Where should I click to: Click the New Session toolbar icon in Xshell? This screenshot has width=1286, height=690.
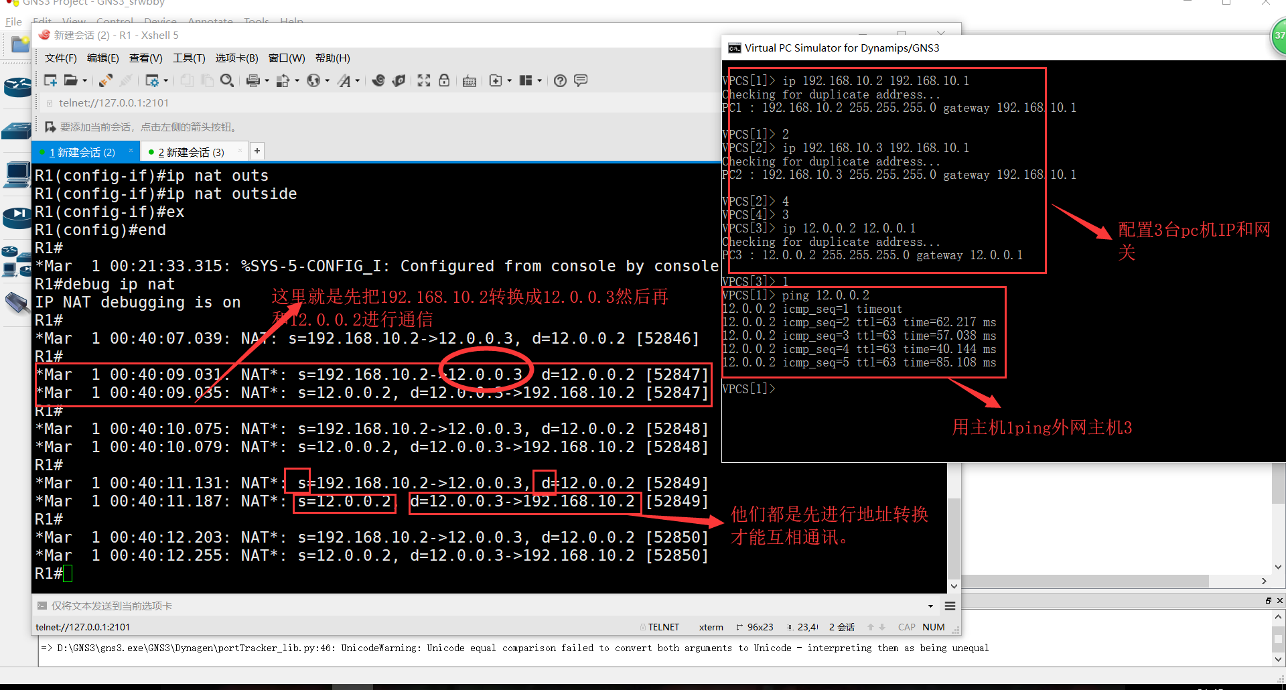point(50,80)
